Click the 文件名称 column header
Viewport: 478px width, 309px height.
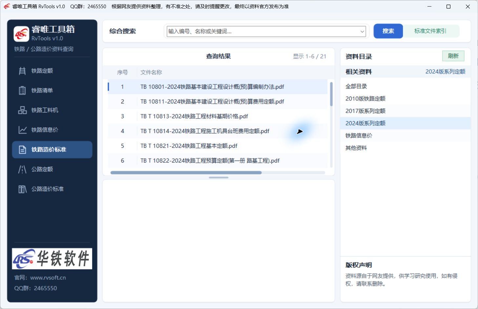point(151,72)
